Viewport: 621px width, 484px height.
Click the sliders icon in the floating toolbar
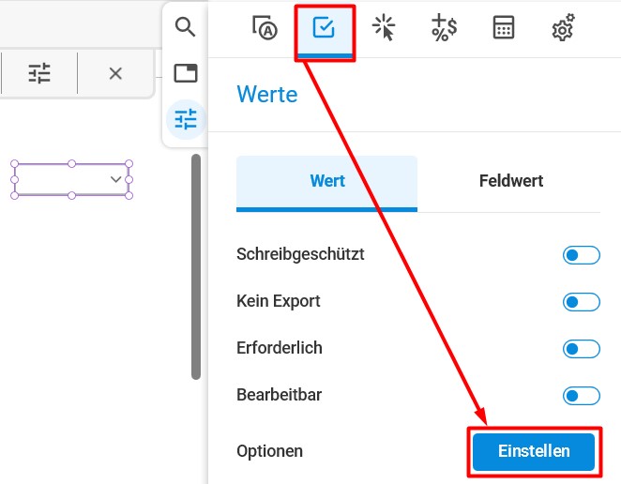(x=39, y=73)
